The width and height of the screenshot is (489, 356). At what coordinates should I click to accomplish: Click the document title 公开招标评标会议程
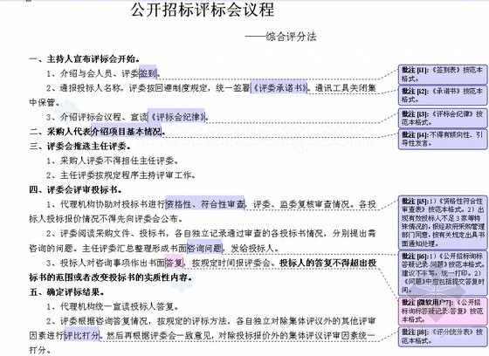pyautogui.click(x=203, y=10)
